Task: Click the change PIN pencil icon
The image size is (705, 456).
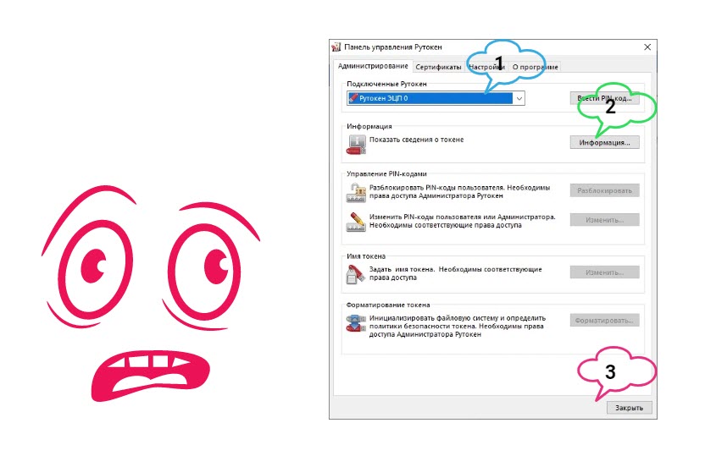Action: 356,222
